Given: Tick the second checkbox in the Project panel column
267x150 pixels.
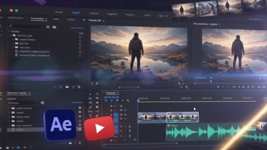Looking at the screenshot, I should [x=80, y=41].
